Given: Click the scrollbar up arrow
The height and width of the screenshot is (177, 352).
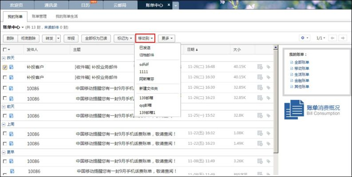Looking at the screenshot, I should click(276, 47).
